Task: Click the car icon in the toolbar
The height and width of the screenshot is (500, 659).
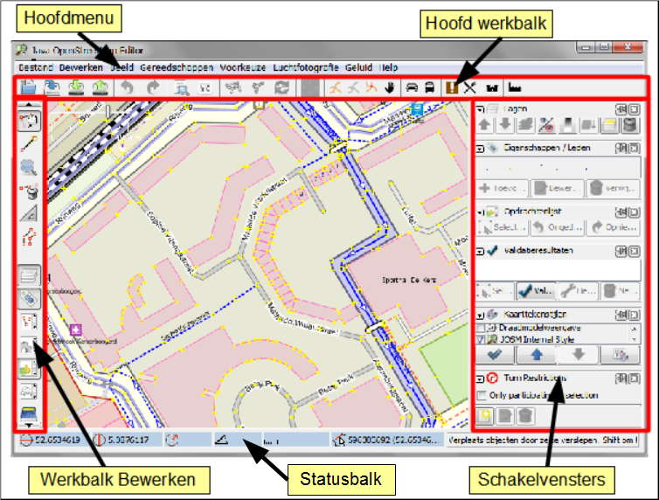Action: (409, 87)
